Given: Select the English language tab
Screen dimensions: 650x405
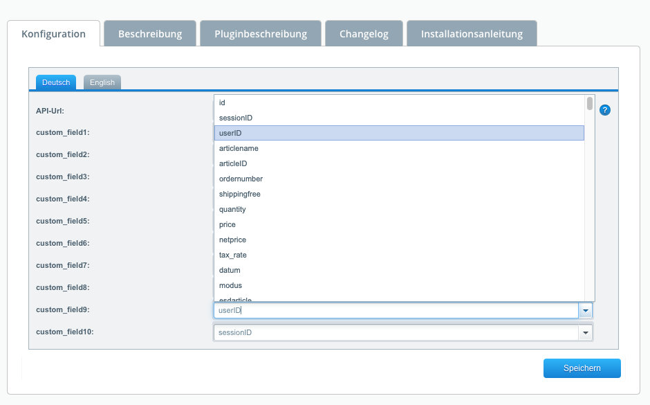Looking at the screenshot, I should 102,82.
